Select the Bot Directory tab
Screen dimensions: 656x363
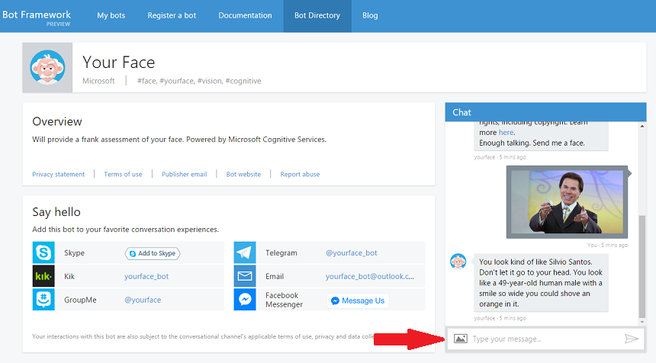tap(317, 16)
